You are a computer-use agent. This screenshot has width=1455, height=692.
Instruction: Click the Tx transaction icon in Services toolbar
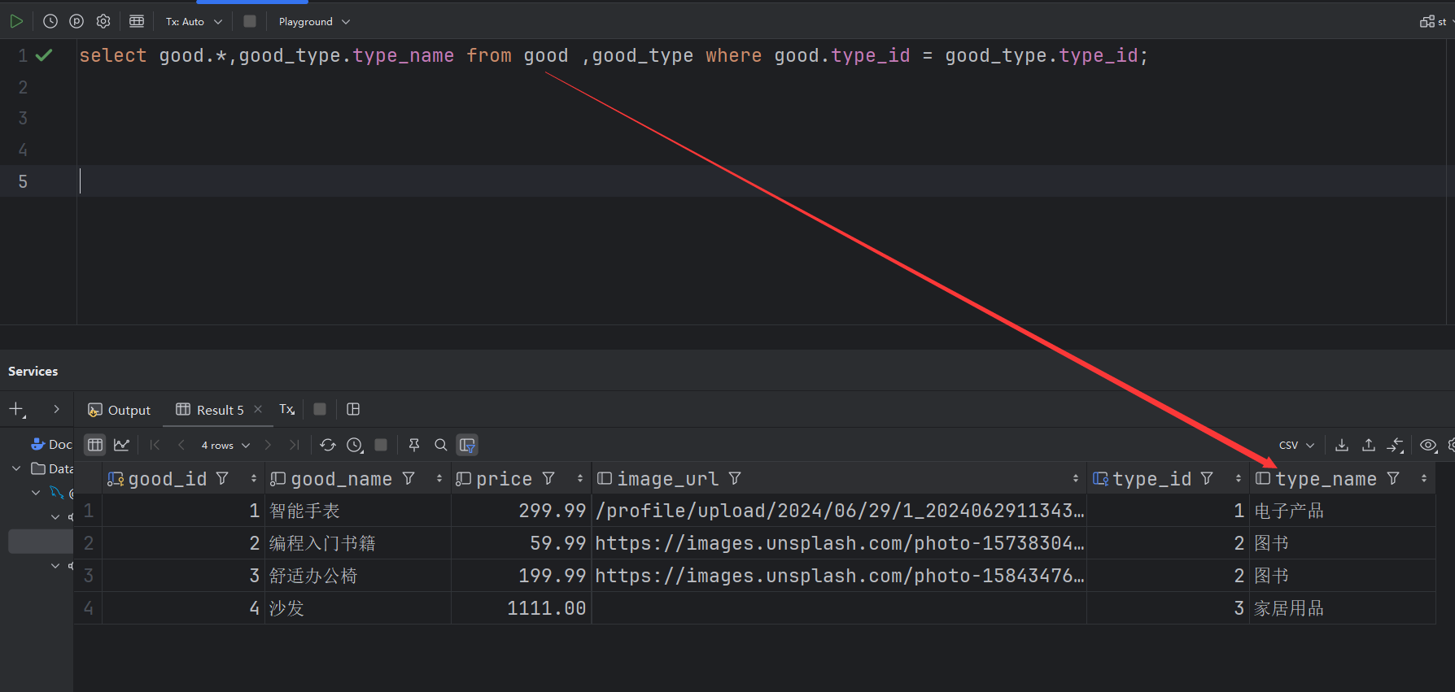[x=287, y=409]
